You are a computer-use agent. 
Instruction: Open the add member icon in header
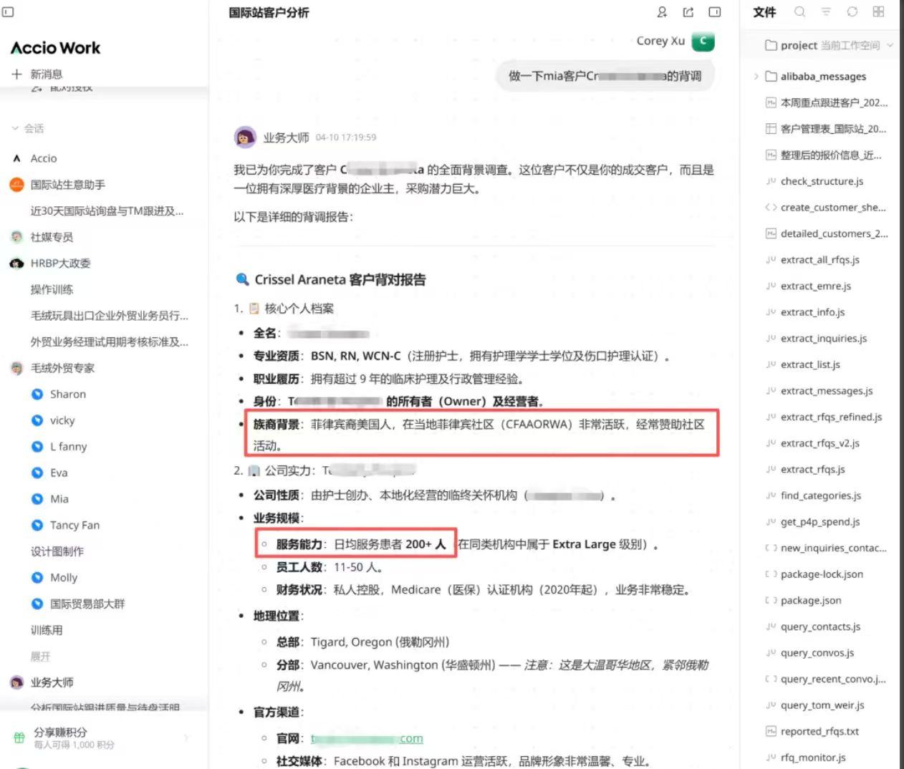pyautogui.click(x=662, y=12)
